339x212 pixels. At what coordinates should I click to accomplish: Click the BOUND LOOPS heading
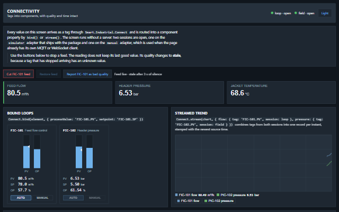click(x=20, y=113)
